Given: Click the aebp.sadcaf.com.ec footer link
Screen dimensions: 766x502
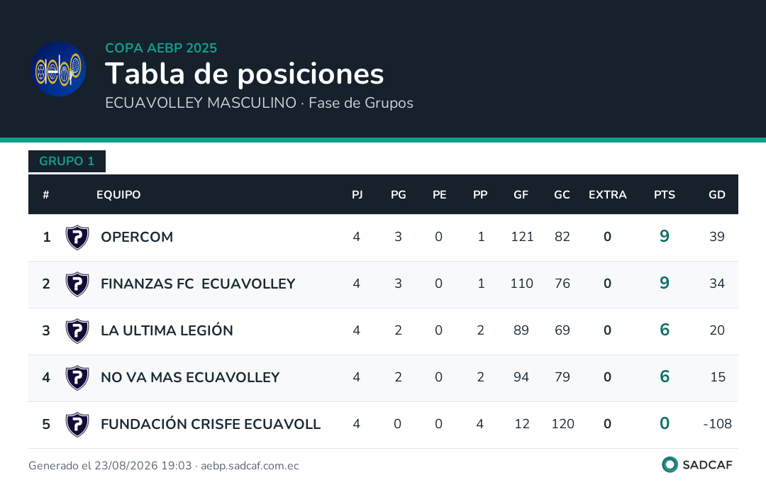Looking at the screenshot, I should click(250, 466).
